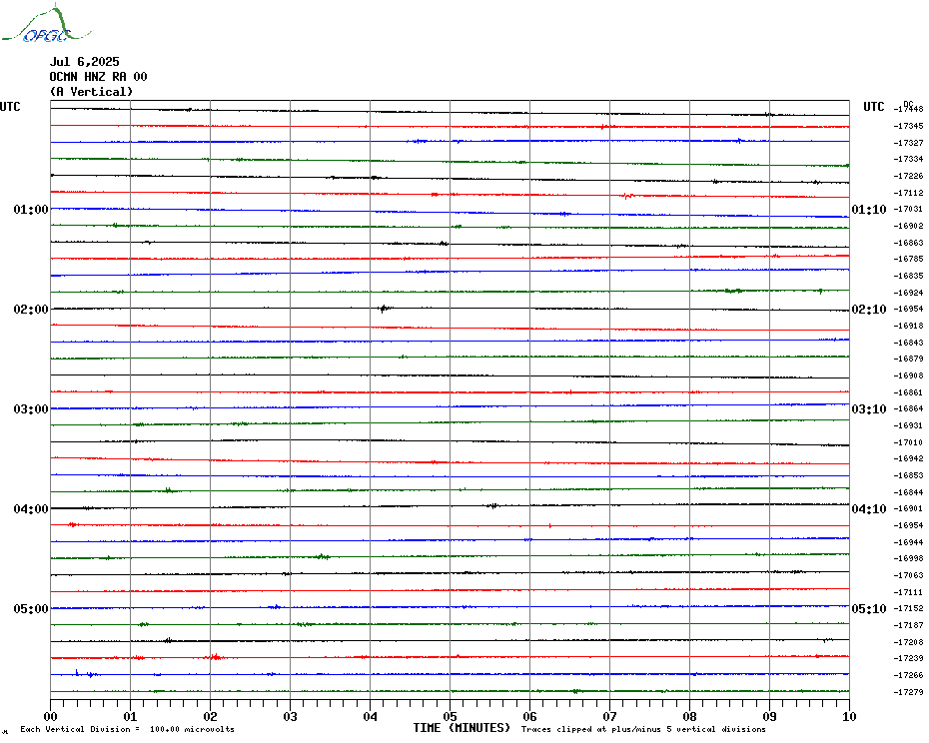Click the DC offset value -16843
The height and width of the screenshot is (743, 929).
coord(908,343)
